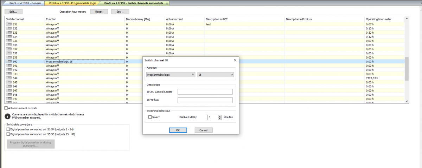Switch to Programmable logic tab
The height and width of the screenshot is (168, 422).
point(72,3)
